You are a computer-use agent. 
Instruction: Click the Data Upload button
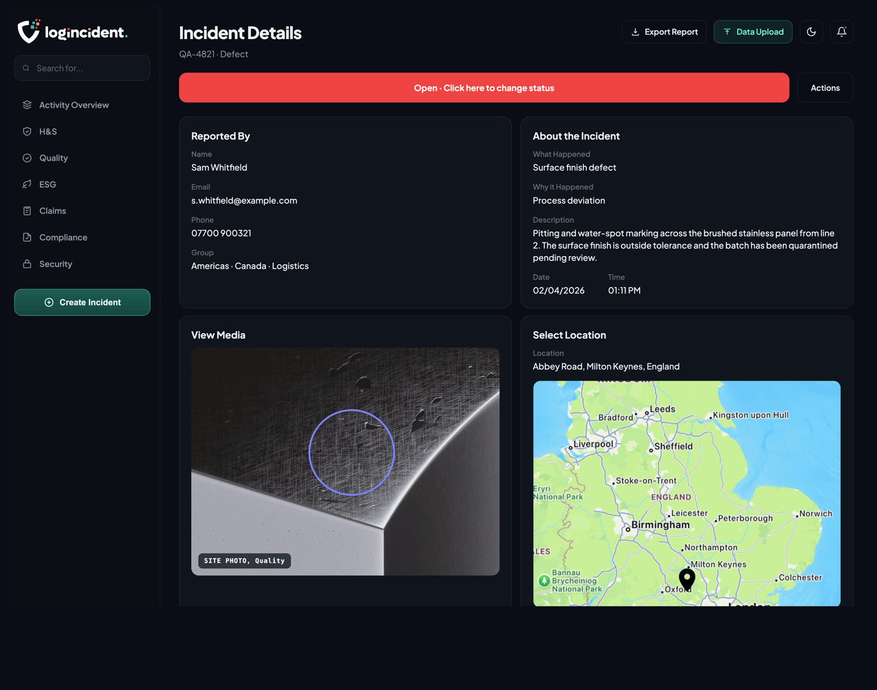753,32
